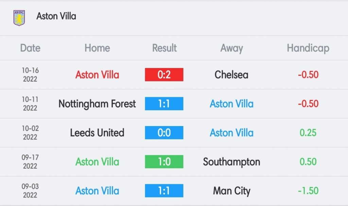The width and height of the screenshot is (348, 206).
Task: Open the 0:0 Leeds United result
Action: click(x=164, y=133)
